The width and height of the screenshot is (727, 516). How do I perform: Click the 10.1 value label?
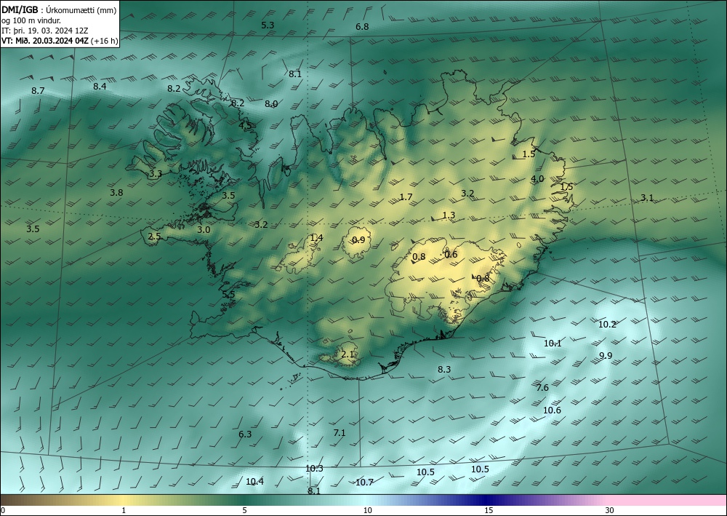(x=553, y=344)
